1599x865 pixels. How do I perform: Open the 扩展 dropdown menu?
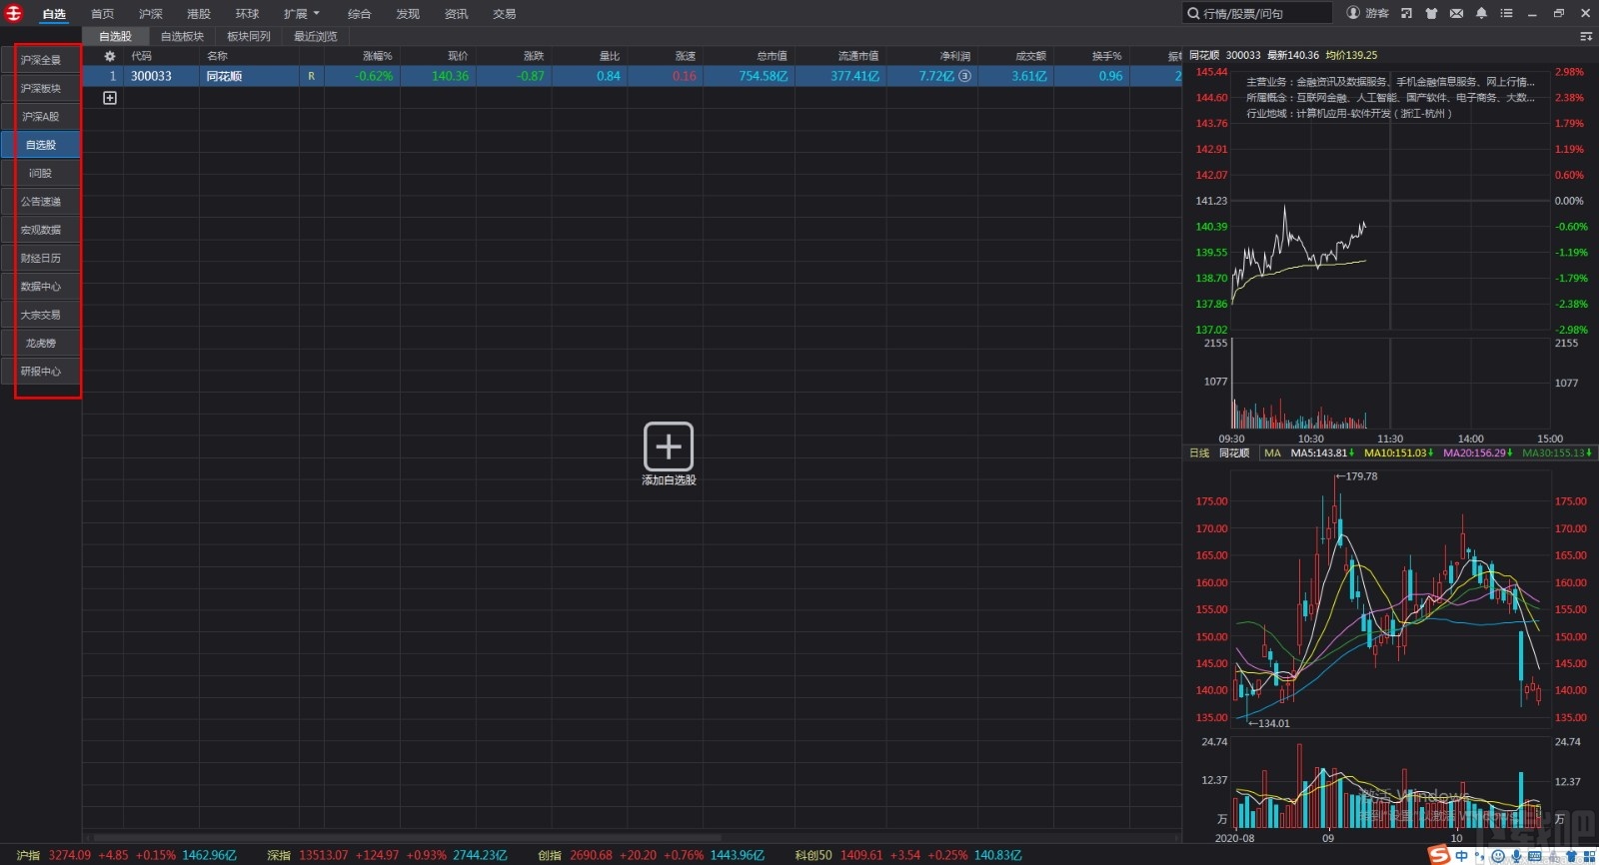tap(301, 14)
